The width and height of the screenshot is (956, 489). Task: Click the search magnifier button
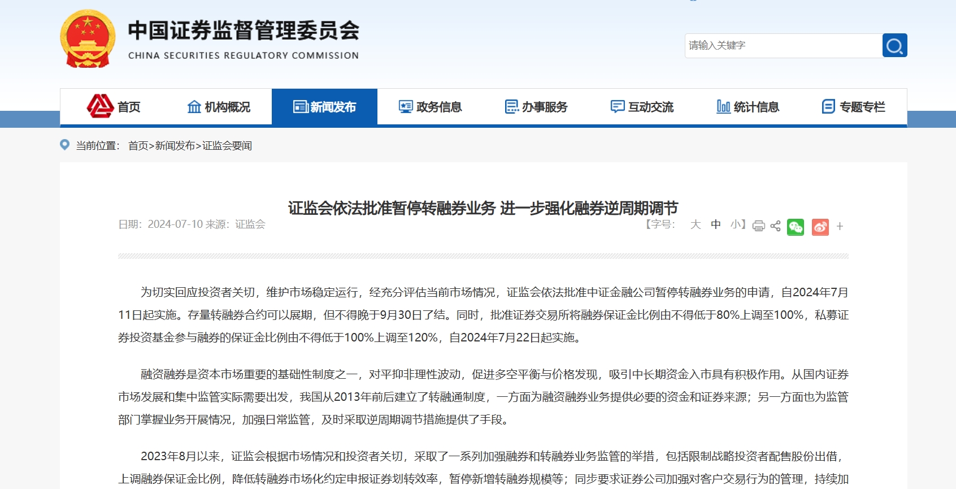coord(894,45)
